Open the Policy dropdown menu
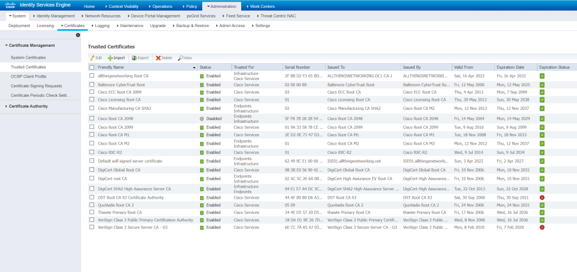This screenshot has height=272, width=577. [x=190, y=6]
